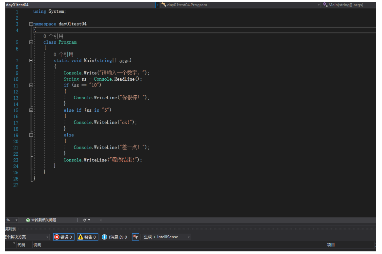Open the 0 个引用 CodeLens above Main method
The height and width of the screenshot is (254, 382).
(63, 55)
